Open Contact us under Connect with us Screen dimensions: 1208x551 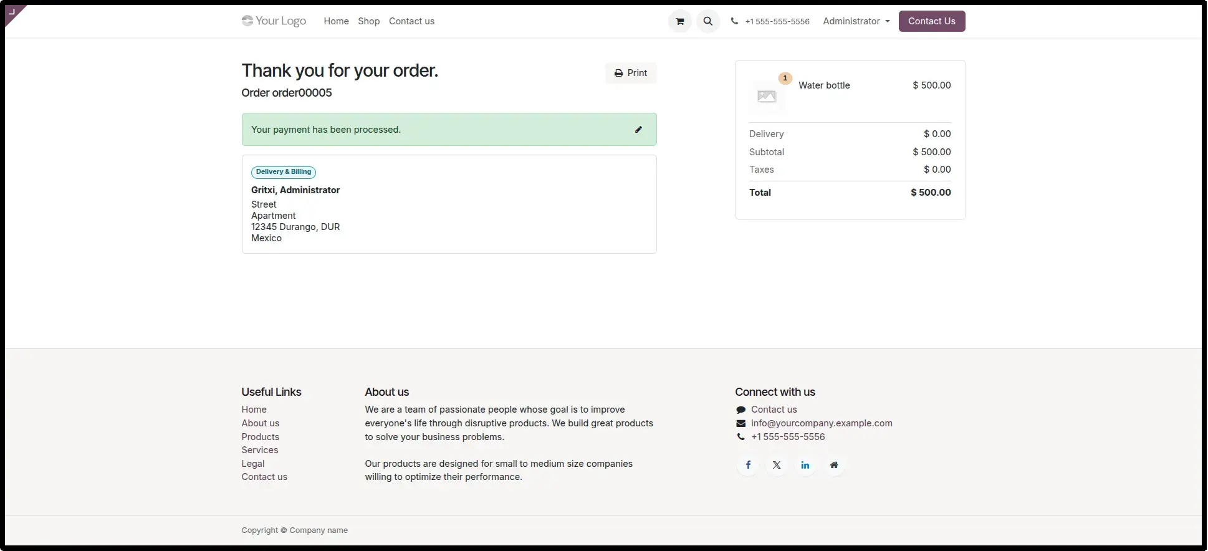(774, 410)
